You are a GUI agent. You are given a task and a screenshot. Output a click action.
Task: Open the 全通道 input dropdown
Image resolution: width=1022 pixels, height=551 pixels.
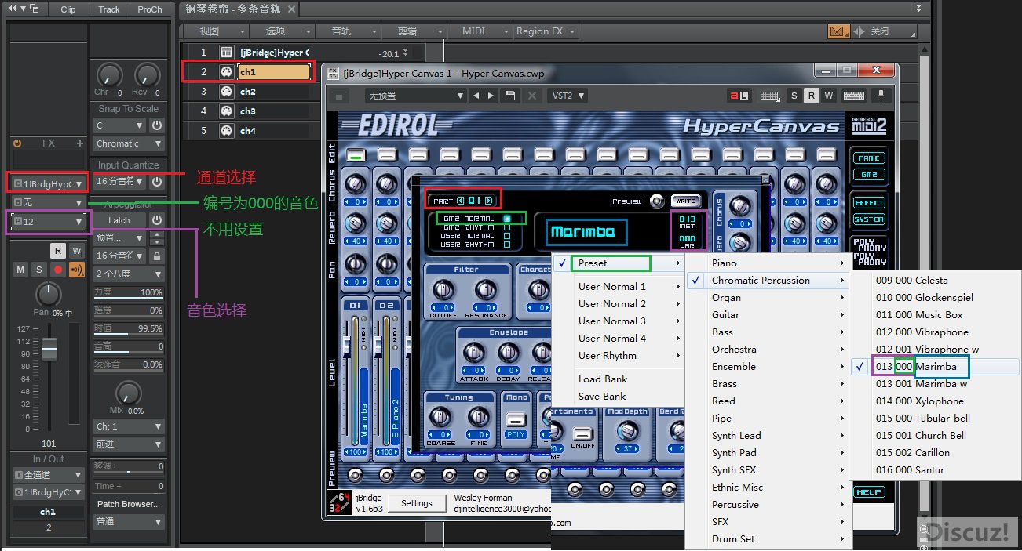48,475
